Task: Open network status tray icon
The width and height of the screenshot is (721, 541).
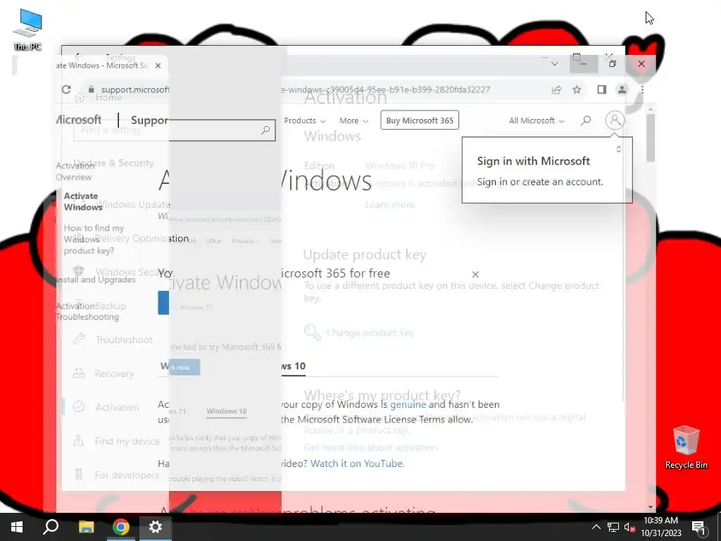Action: pos(613,527)
